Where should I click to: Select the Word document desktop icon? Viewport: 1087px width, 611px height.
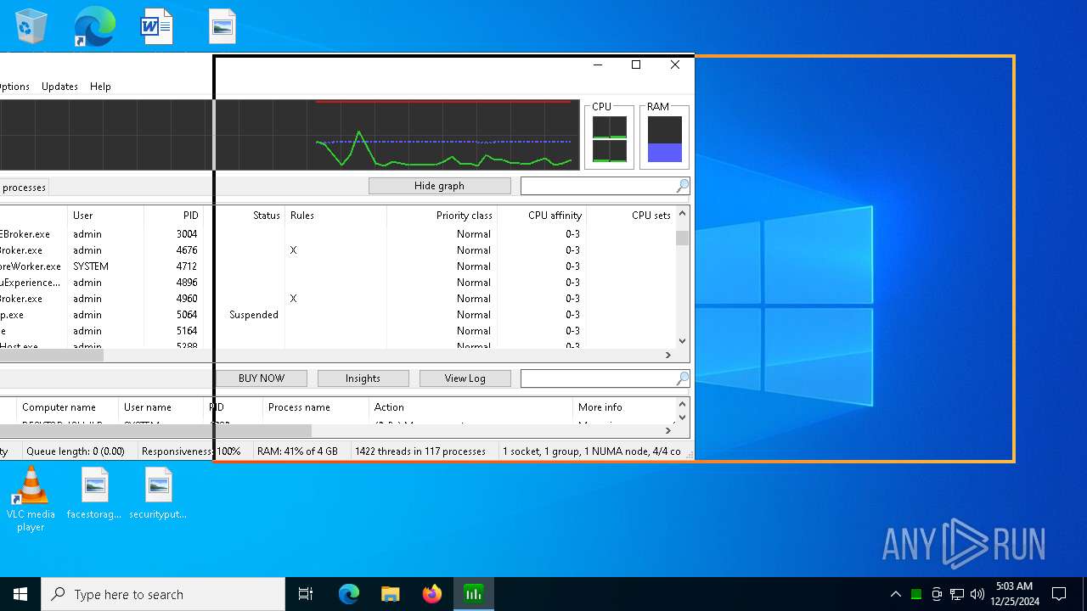click(x=157, y=26)
